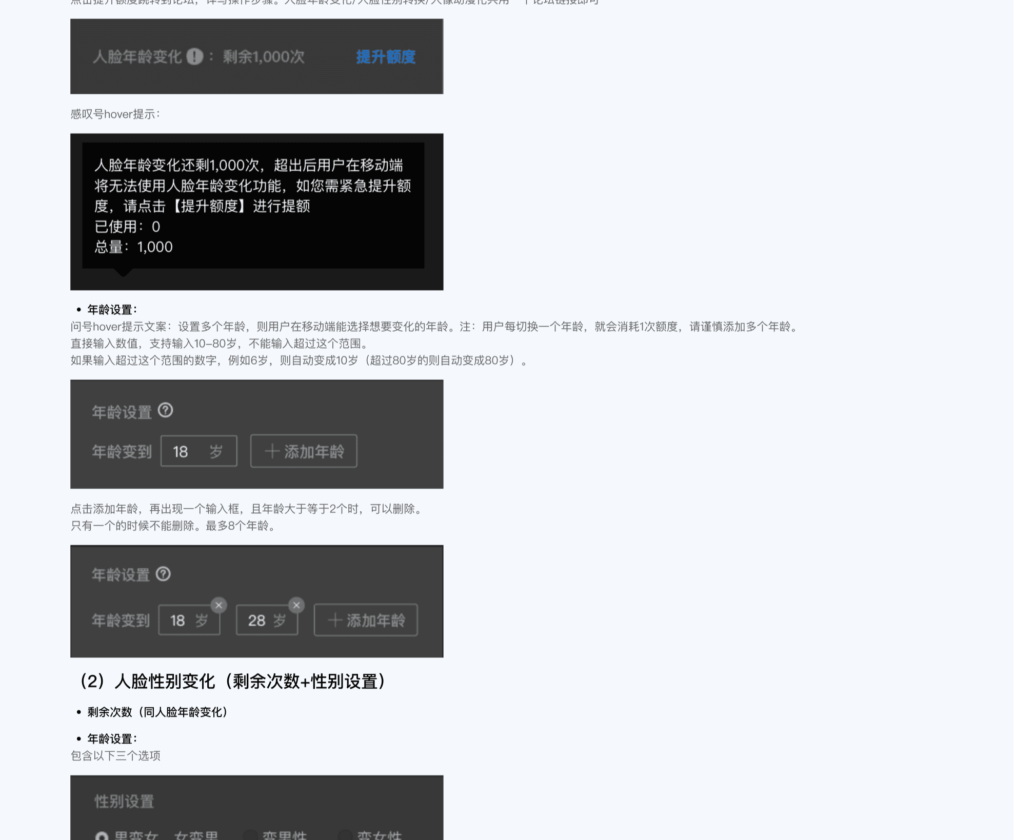Click the 18 岁 field in the single-age panel
The height and width of the screenshot is (840, 1014).
pyautogui.click(x=198, y=451)
